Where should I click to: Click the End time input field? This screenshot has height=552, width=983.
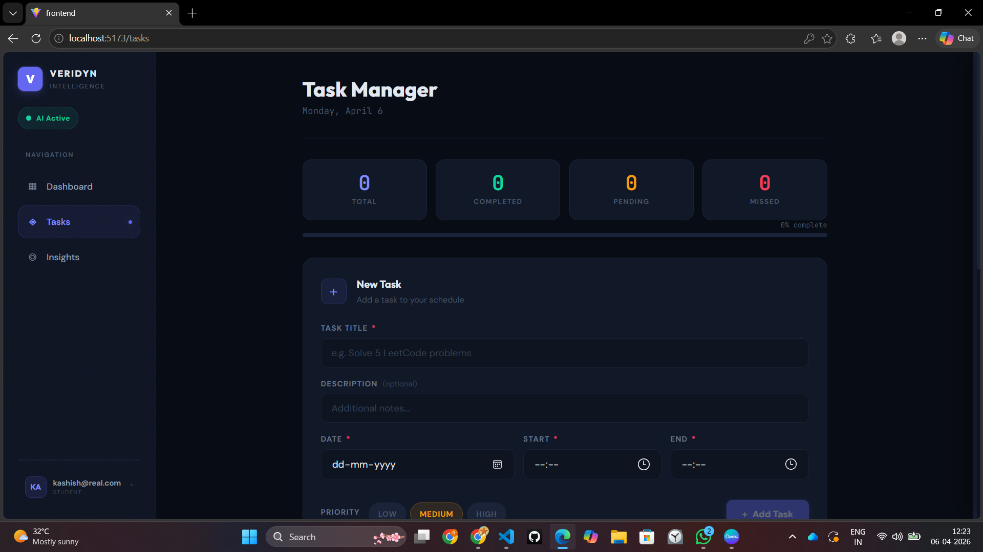click(739, 465)
